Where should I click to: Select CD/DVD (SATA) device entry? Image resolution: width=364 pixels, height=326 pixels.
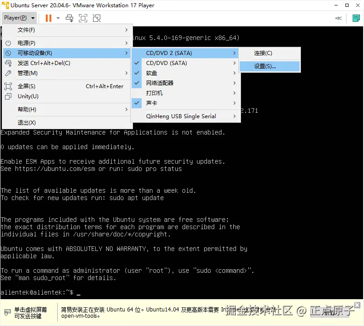point(186,63)
